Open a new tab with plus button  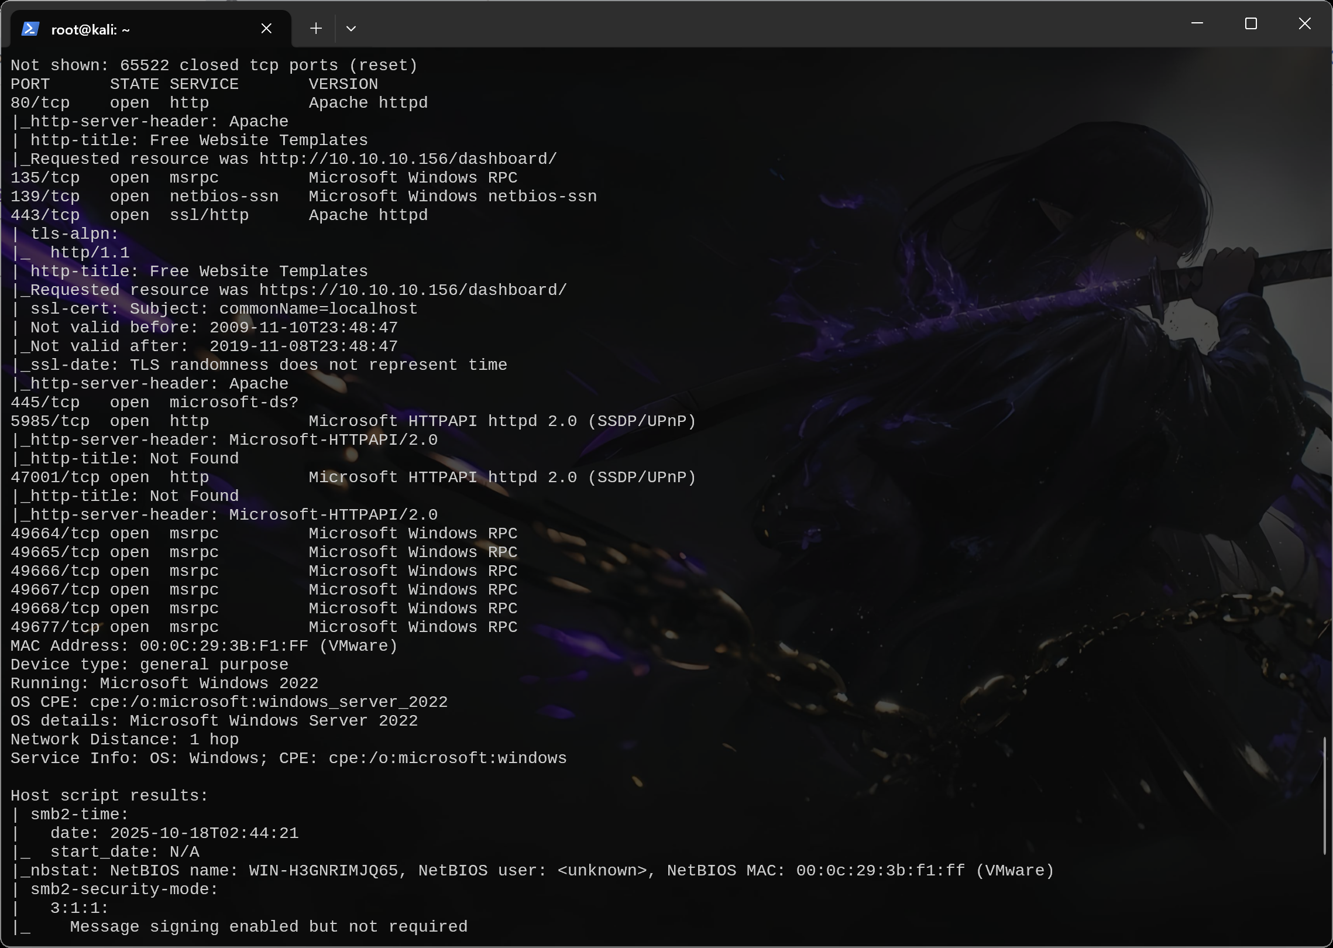click(316, 28)
